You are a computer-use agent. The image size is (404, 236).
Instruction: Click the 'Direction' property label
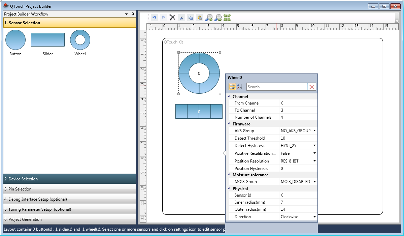[243, 217]
